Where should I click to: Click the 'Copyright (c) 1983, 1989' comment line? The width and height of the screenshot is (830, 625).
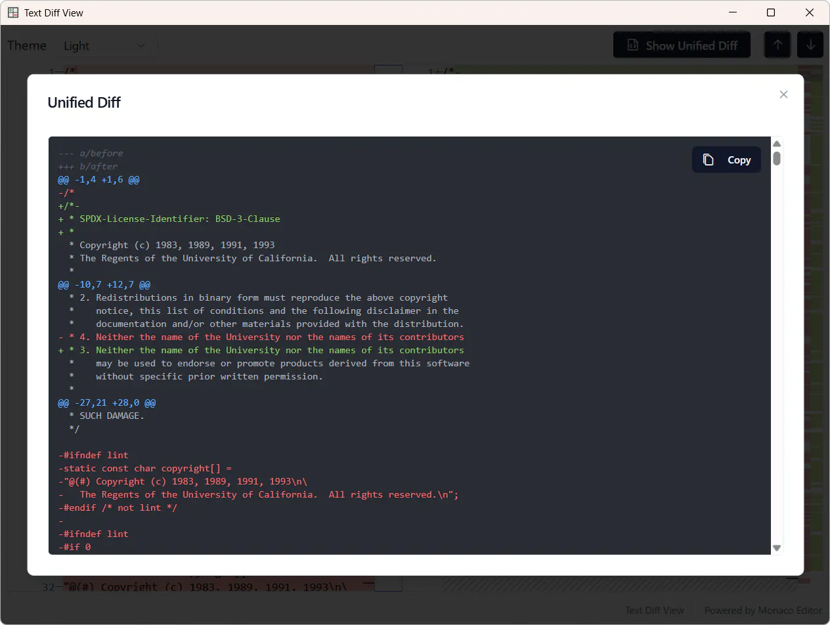tap(171, 245)
